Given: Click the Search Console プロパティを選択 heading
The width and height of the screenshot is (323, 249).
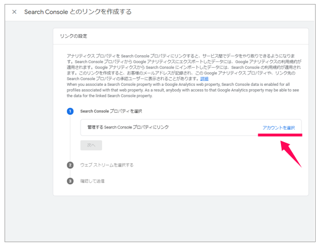Looking at the screenshot, I should pyautogui.click(x=111, y=111).
